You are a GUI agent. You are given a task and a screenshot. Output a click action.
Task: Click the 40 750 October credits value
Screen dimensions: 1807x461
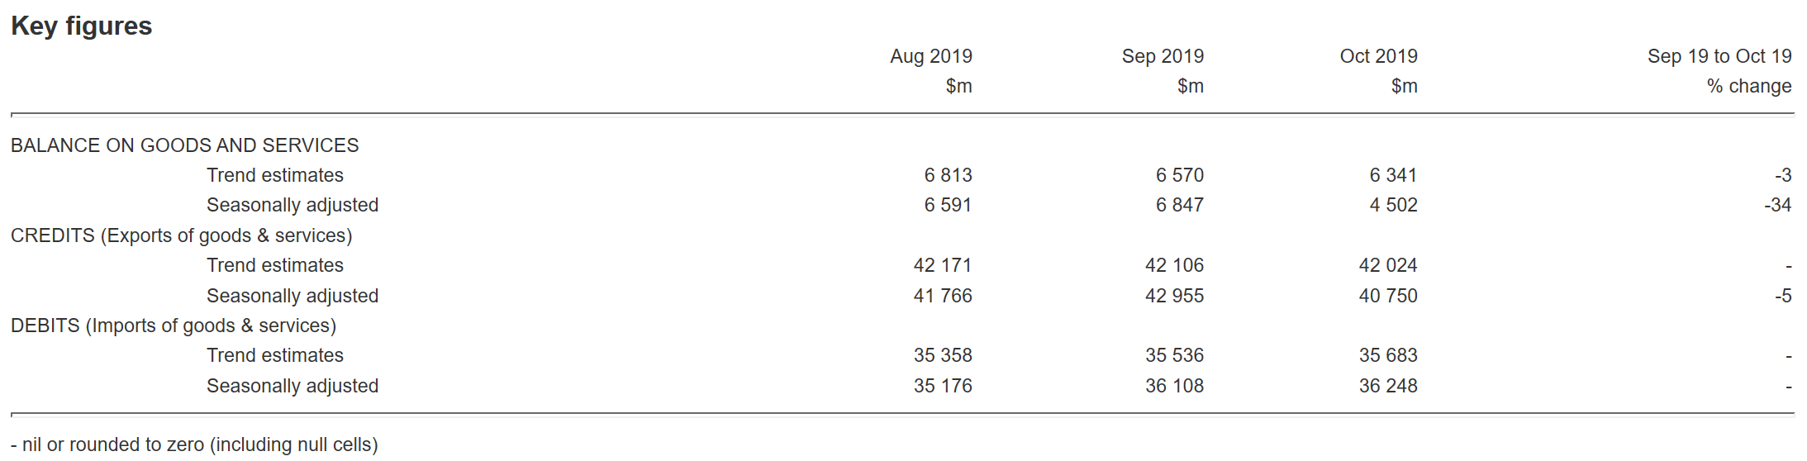[1388, 296]
